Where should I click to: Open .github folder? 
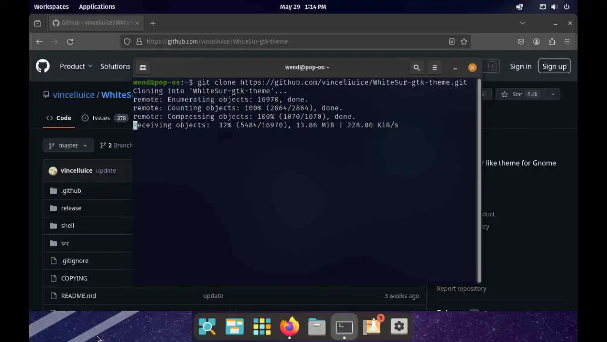[x=71, y=191]
